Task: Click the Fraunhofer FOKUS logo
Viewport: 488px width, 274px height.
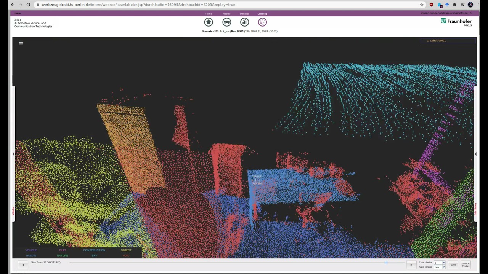Action: [x=456, y=22]
